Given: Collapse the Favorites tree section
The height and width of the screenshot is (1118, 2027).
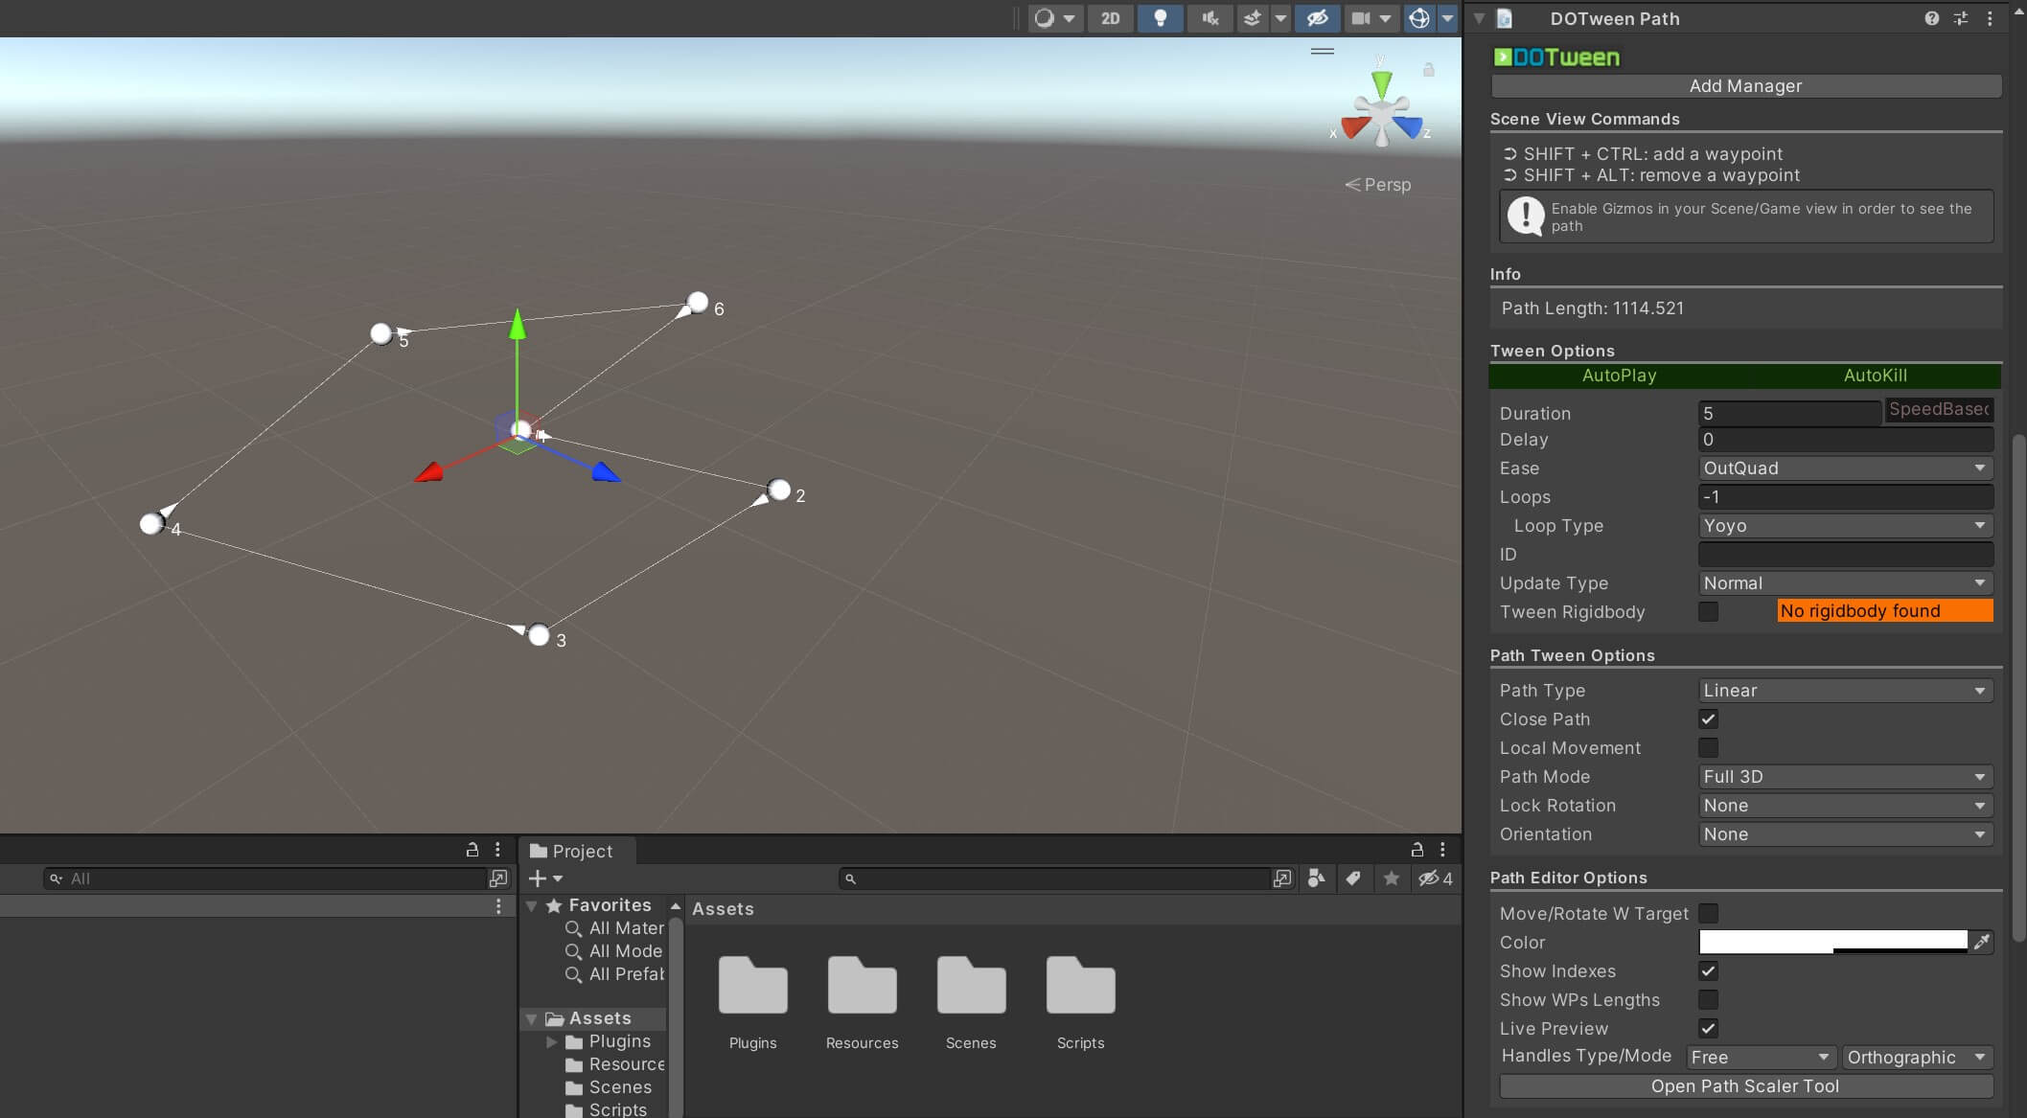Looking at the screenshot, I should [x=532, y=905].
